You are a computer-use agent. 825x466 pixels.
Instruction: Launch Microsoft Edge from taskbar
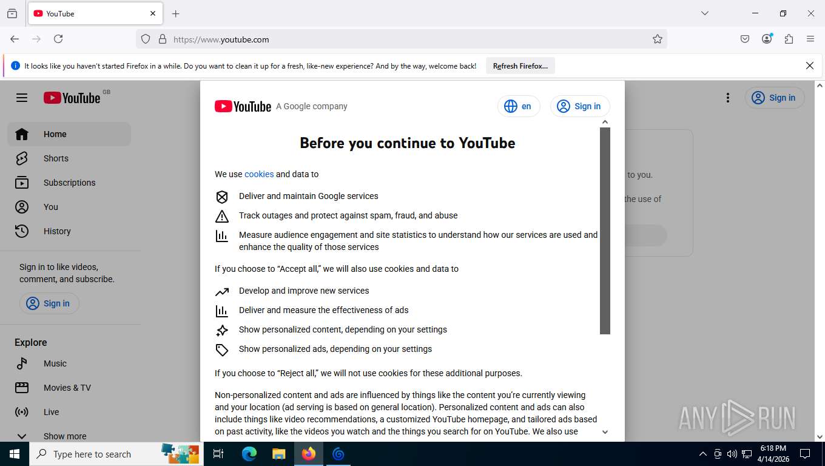click(249, 454)
